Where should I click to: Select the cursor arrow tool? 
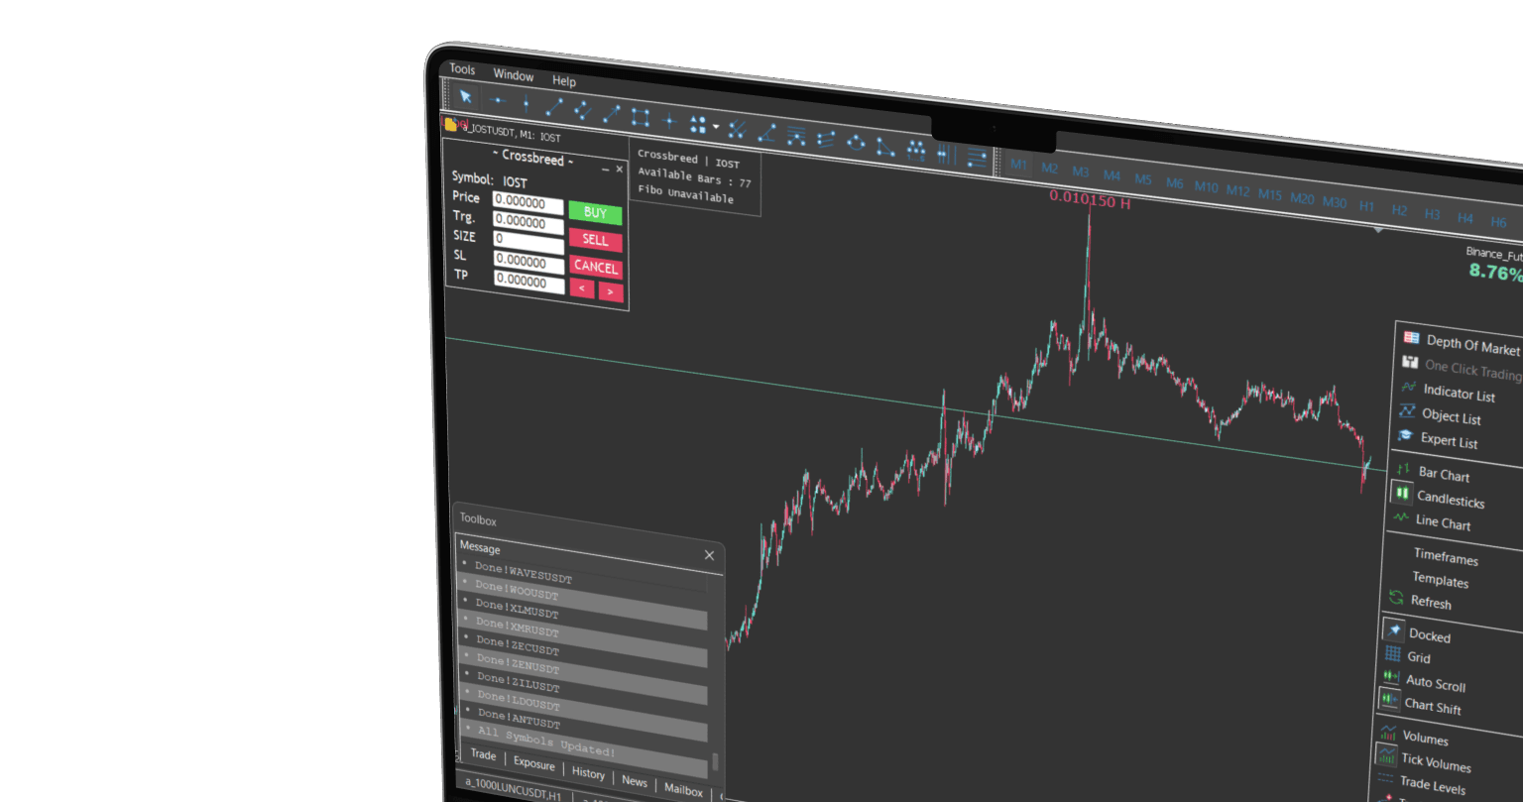[x=465, y=97]
